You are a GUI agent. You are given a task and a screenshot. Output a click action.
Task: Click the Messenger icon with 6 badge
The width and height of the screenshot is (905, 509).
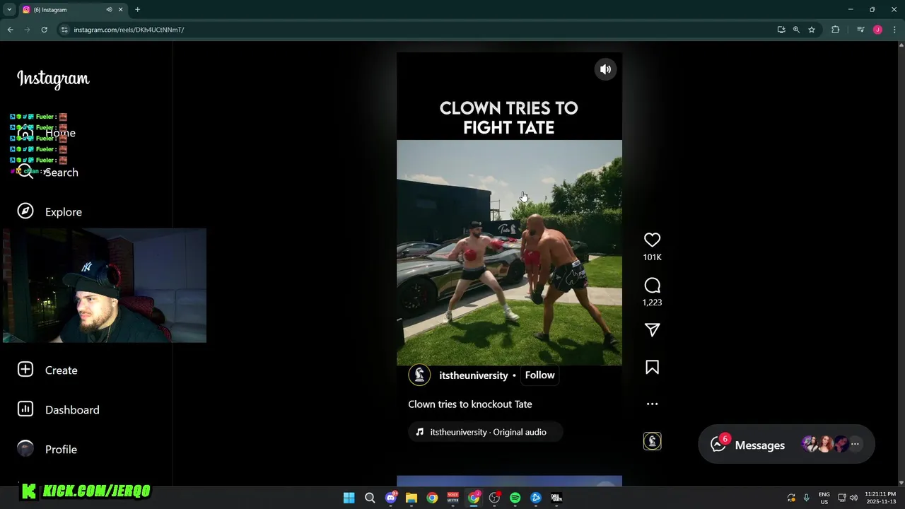(719, 444)
